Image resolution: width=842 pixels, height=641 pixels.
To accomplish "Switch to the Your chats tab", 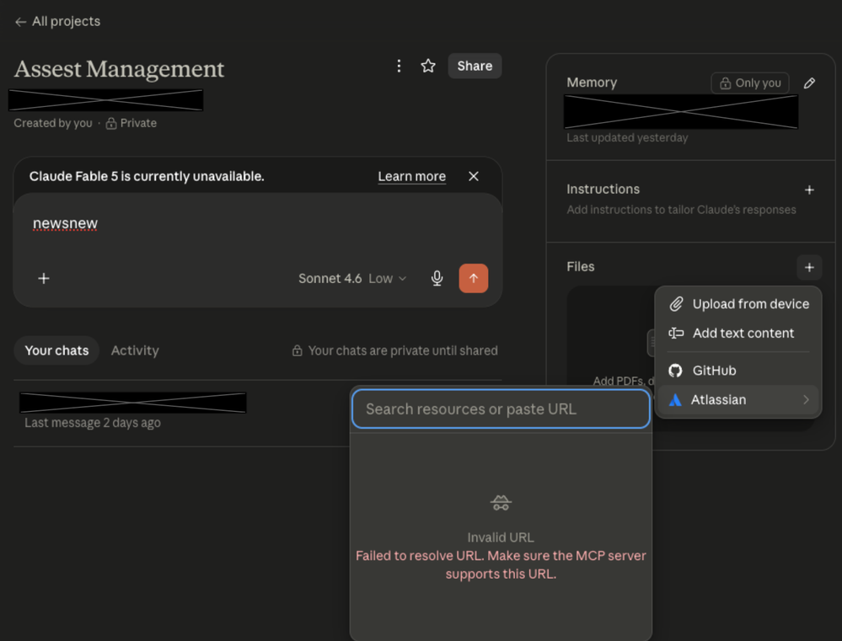I will pos(56,350).
